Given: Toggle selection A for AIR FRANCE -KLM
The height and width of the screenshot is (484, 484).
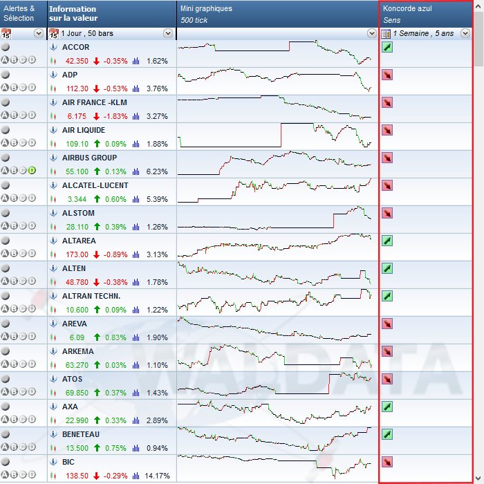Looking at the screenshot, I should point(5,115).
